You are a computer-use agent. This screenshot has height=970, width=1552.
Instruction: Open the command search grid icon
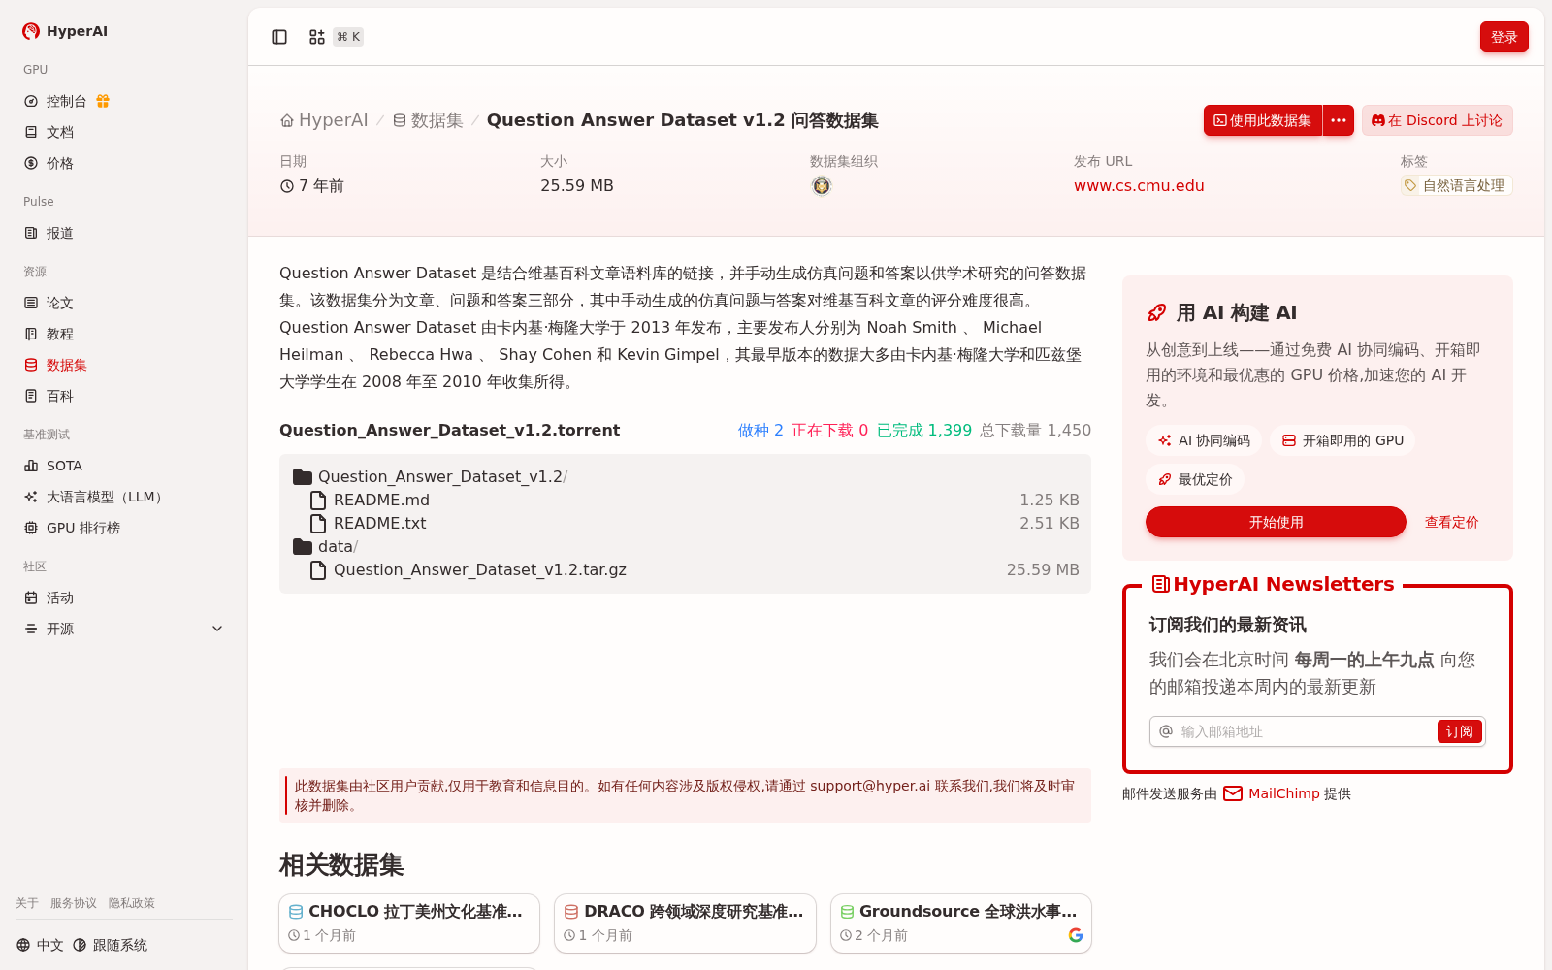coord(317,37)
